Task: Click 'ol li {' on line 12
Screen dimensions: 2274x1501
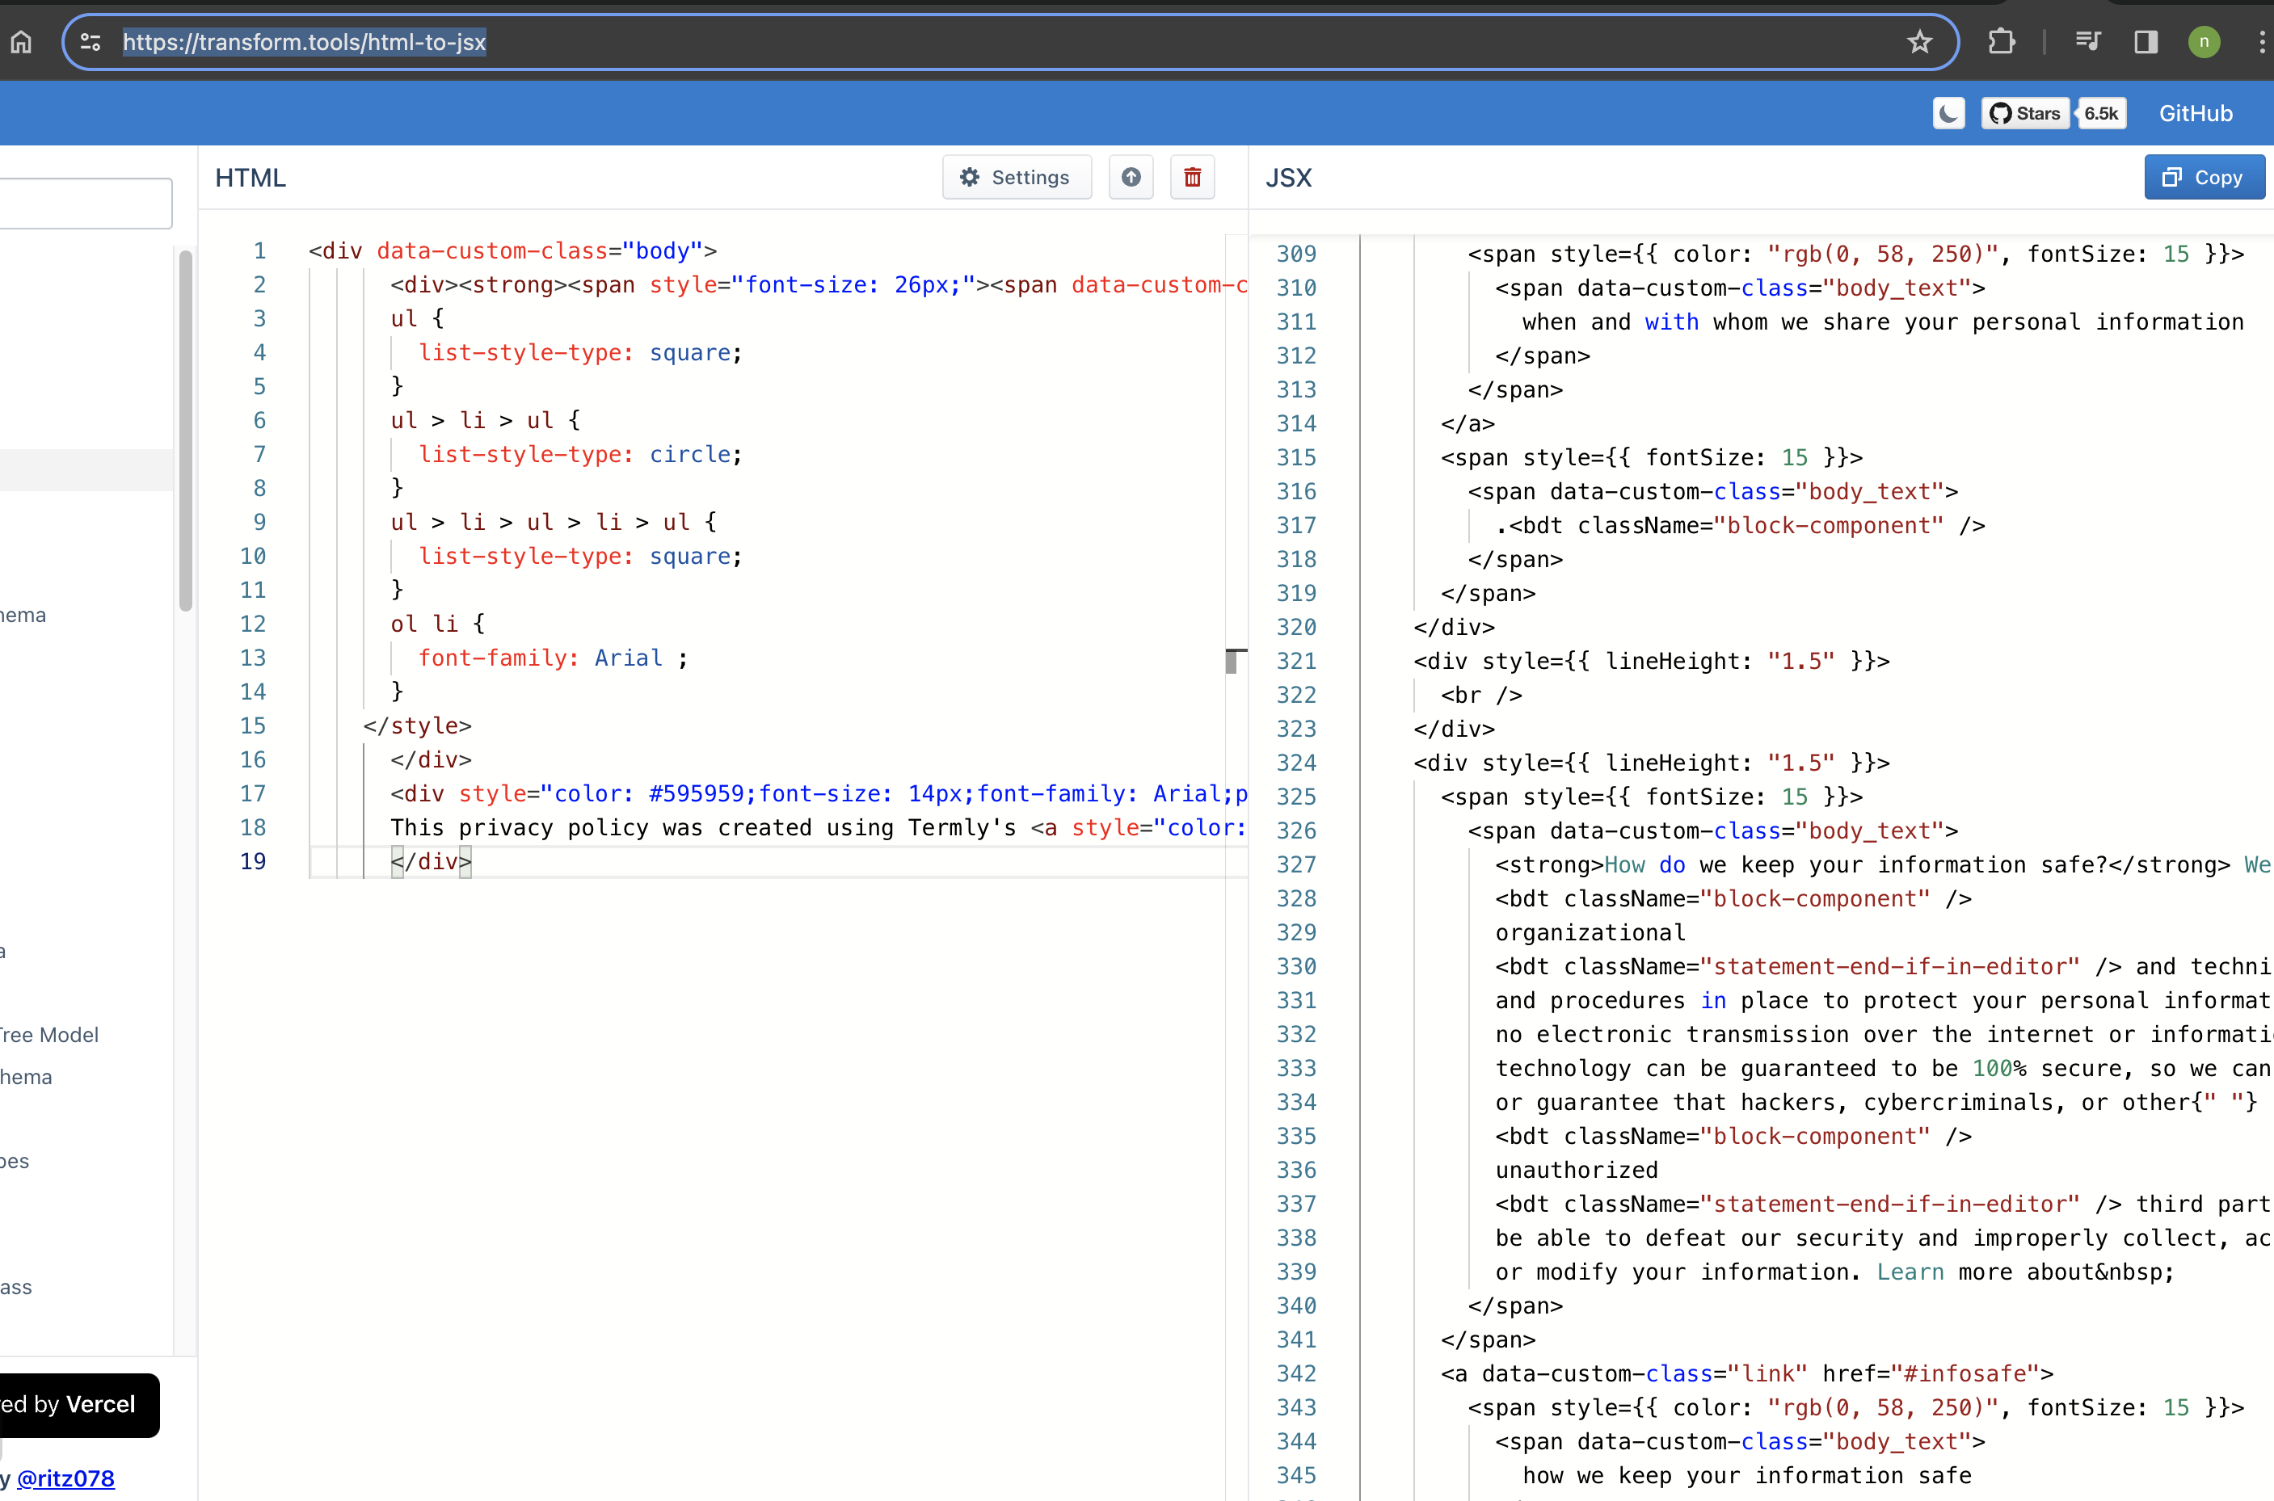Action: (437, 624)
